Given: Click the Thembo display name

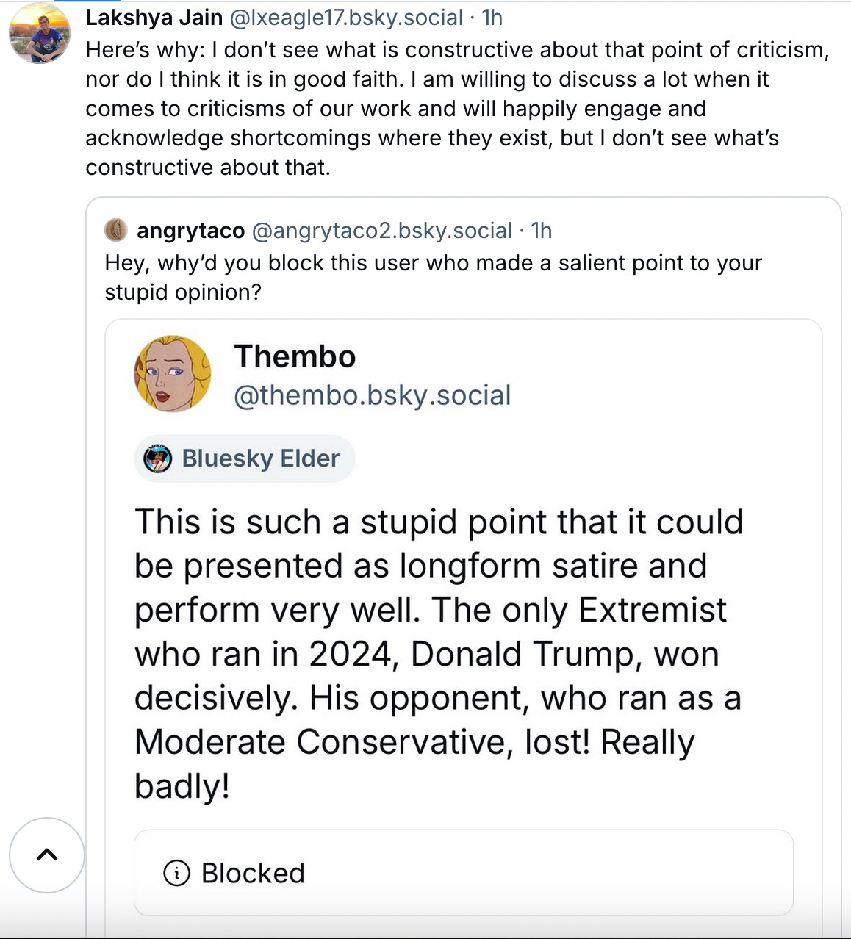Looking at the screenshot, I should tap(295, 357).
